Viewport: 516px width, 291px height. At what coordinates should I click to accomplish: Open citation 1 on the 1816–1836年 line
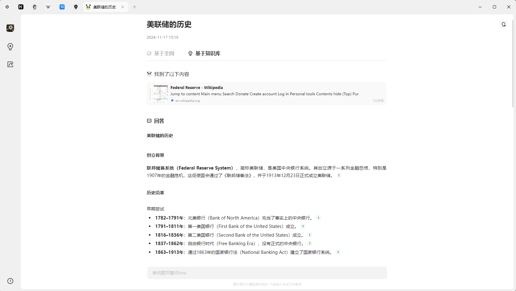pyautogui.click(x=310, y=235)
